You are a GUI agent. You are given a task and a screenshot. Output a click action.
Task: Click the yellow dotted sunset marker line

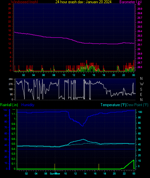point(99,167)
